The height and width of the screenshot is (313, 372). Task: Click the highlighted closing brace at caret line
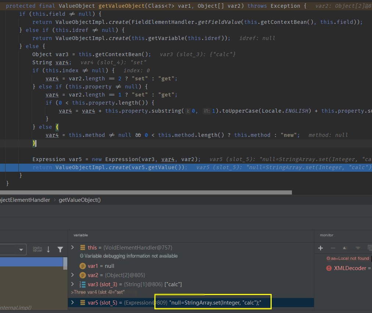point(34,143)
